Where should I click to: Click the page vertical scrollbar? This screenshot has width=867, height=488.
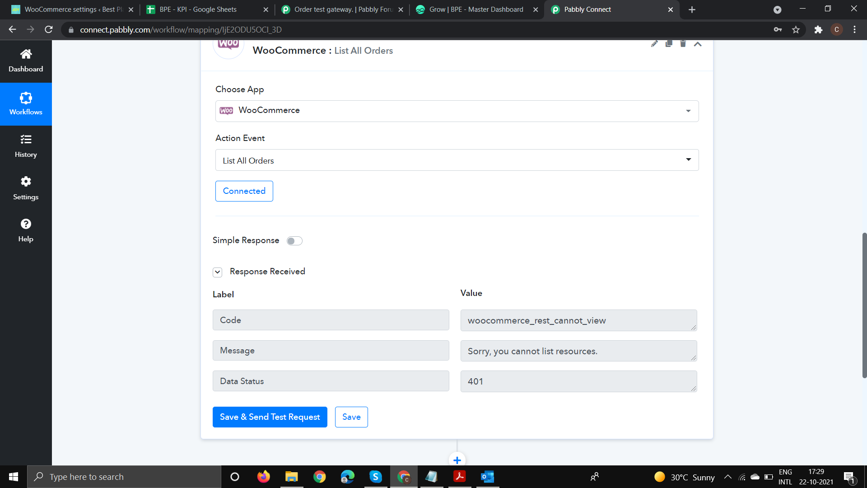(x=864, y=305)
